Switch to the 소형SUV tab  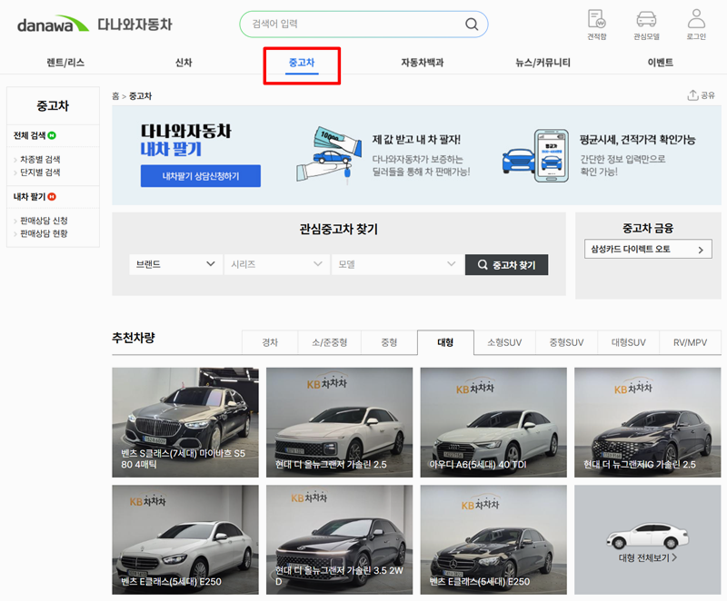(x=504, y=342)
